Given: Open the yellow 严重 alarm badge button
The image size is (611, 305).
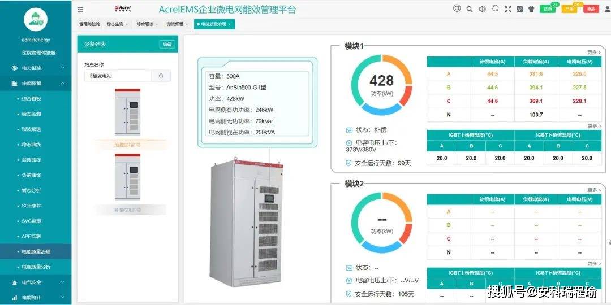Looking at the screenshot, I should (569, 8).
